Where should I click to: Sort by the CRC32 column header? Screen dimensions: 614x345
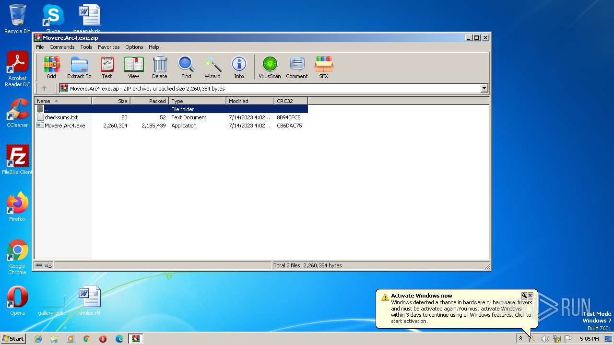(x=291, y=101)
